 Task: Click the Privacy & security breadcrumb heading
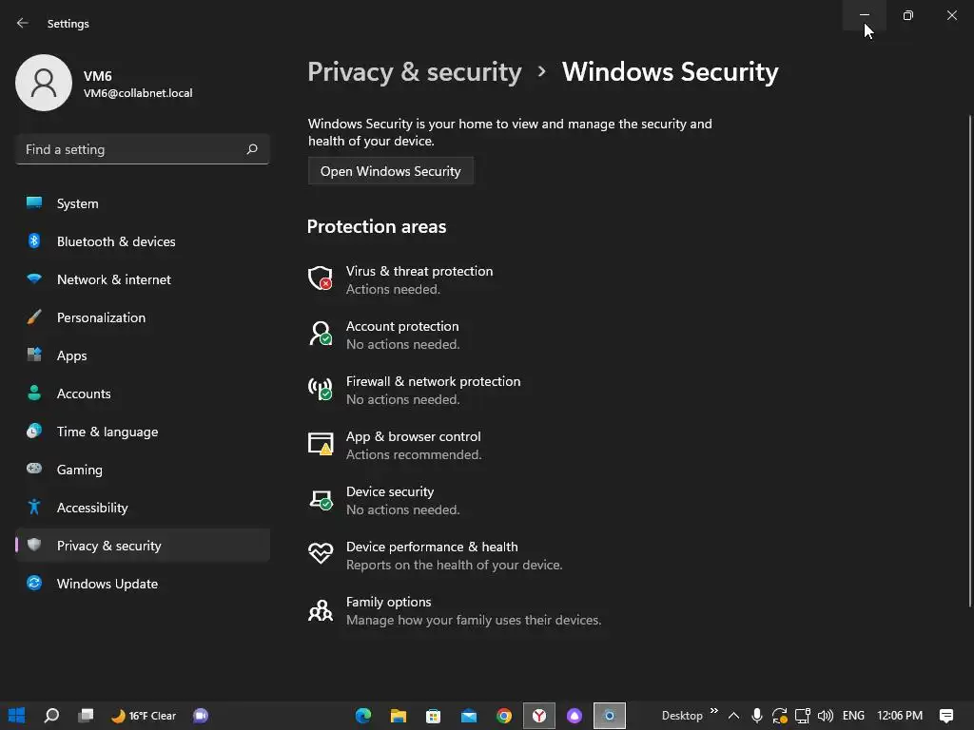(x=415, y=72)
